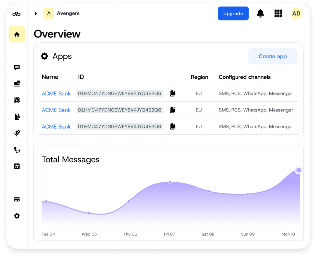The image size is (317, 256).
Task: Open the billing card sidebar icon
Action: (x=17, y=199)
